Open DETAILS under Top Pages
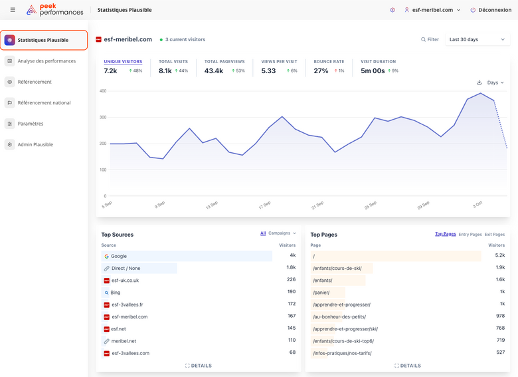Image resolution: width=518 pixels, height=377 pixels. coord(408,366)
